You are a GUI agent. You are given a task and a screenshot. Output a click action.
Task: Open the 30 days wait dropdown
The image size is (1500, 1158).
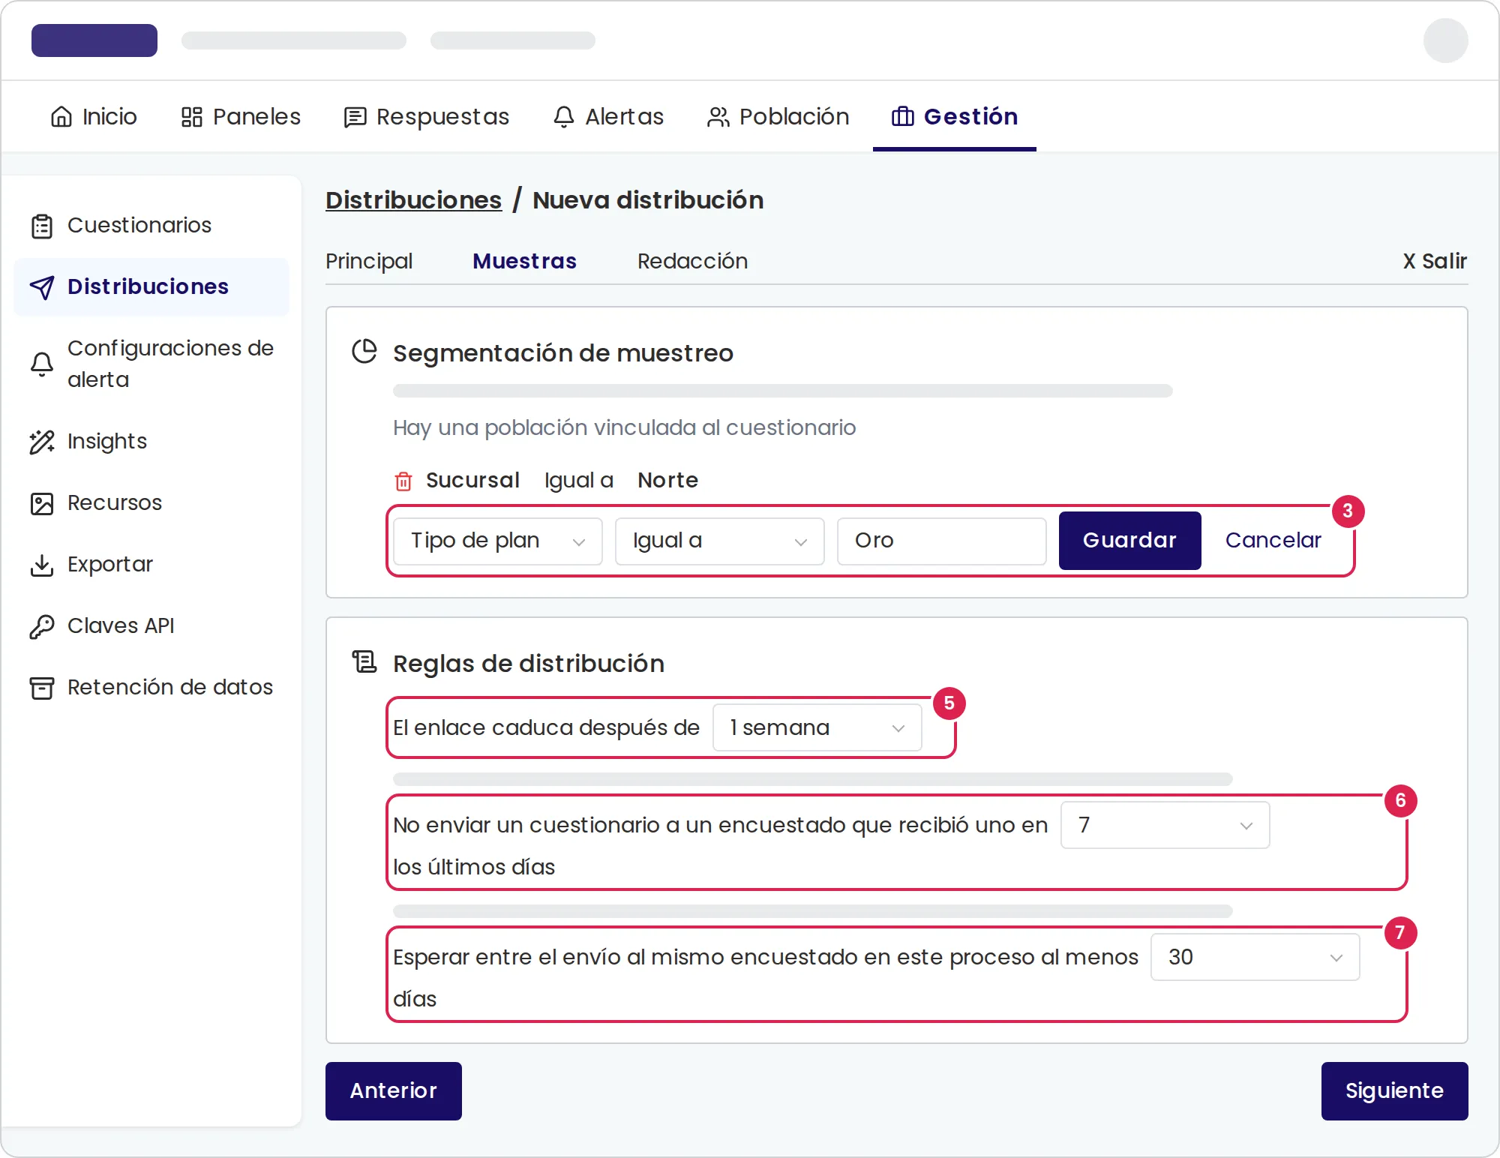(x=1255, y=958)
